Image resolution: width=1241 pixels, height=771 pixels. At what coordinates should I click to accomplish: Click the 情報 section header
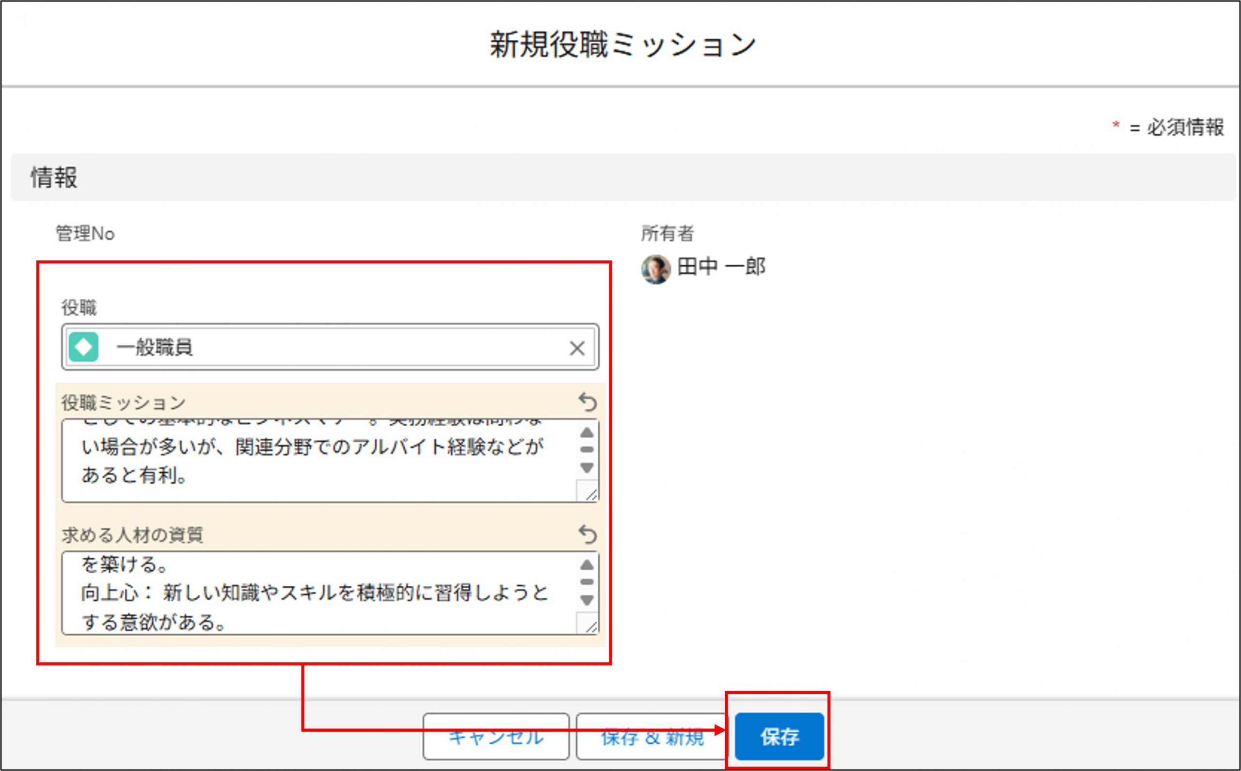(x=54, y=177)
